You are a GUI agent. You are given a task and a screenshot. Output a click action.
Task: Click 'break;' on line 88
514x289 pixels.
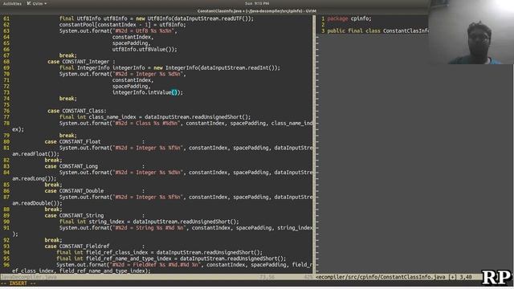[x=53, y=210]
